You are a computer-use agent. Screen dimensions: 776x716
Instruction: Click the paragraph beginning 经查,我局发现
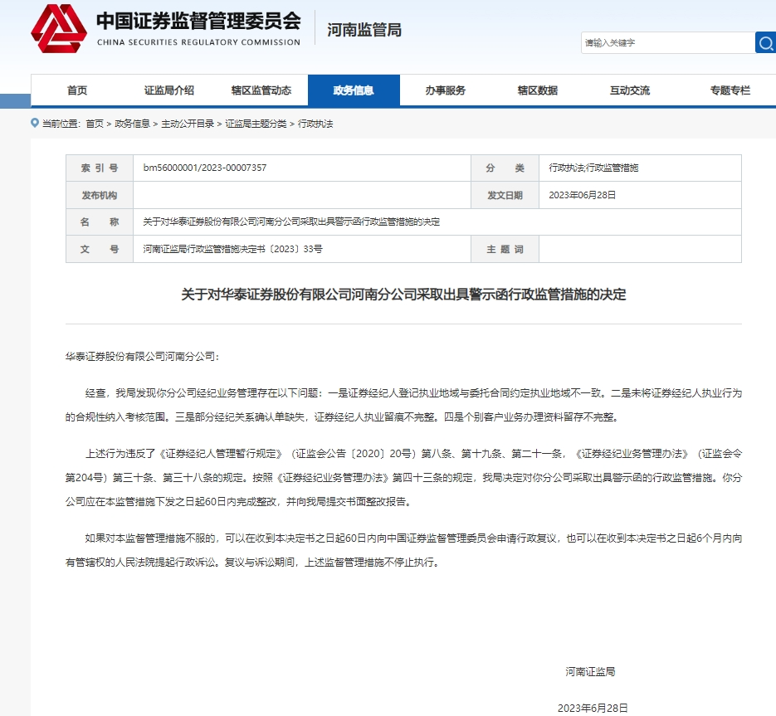(x=403, y=405)
